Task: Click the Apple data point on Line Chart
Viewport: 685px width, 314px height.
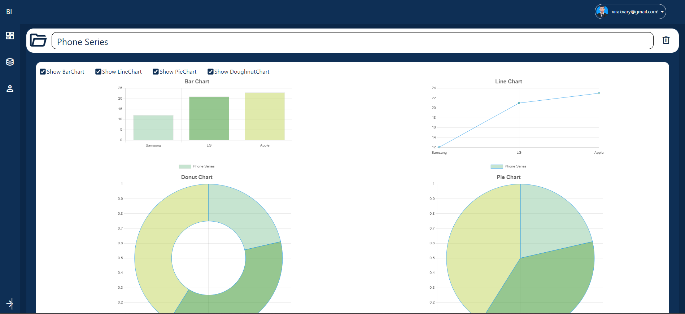Action: (x=599, y=93)
